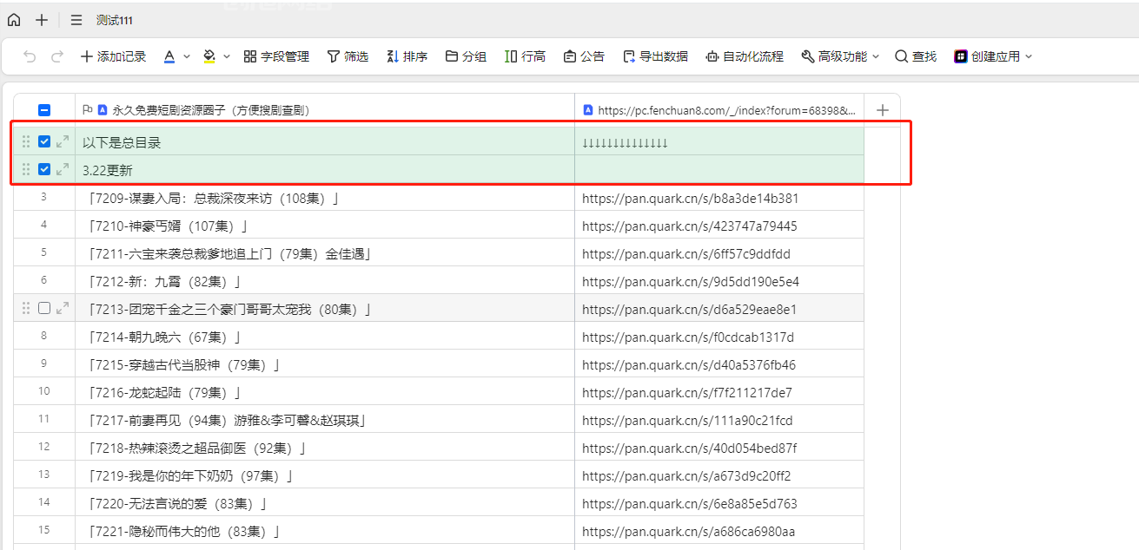This screenshot has height=550, width=1139.
Task: Select the 7216-龙蛇起陆 cell
Action: click(x=325, y=391)
